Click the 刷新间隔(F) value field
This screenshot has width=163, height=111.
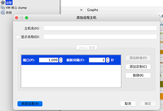(x=97, y=60)
